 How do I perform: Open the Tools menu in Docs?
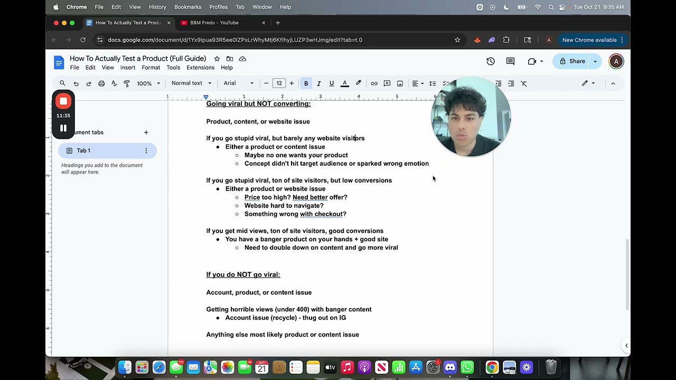(x=173, y=68)
